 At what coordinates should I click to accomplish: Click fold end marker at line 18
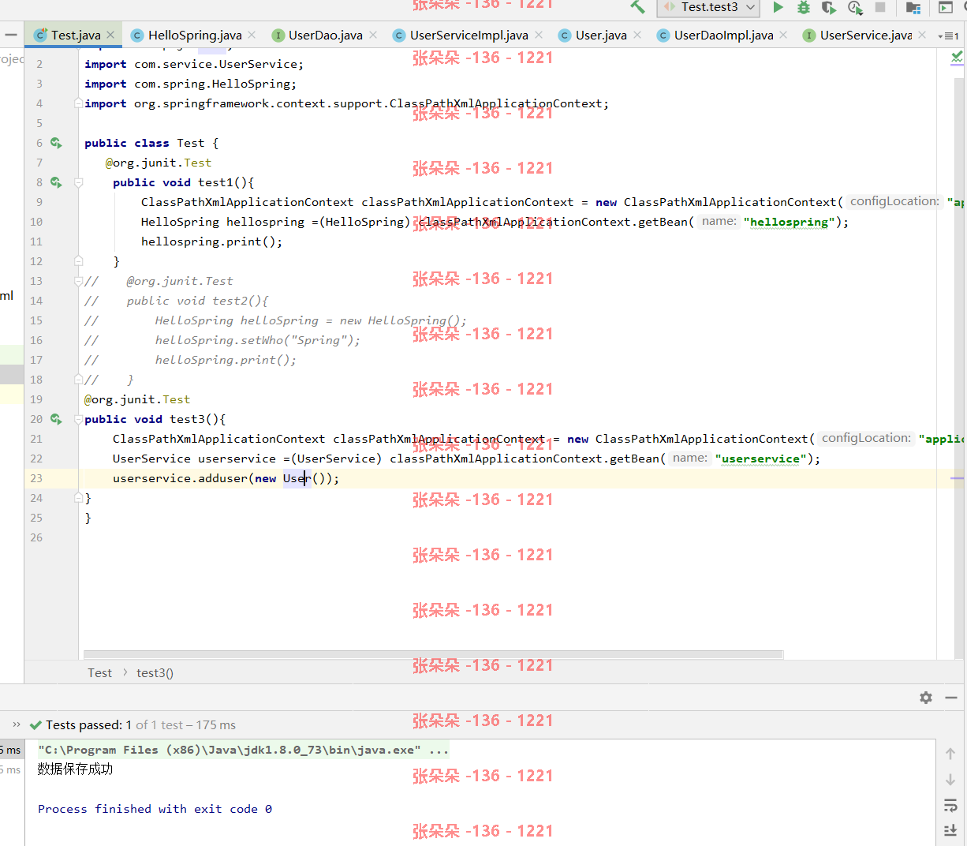[x=78, y=380]
